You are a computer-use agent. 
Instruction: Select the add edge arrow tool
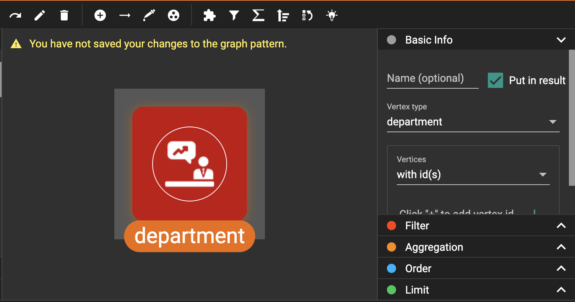coord(125,16)
